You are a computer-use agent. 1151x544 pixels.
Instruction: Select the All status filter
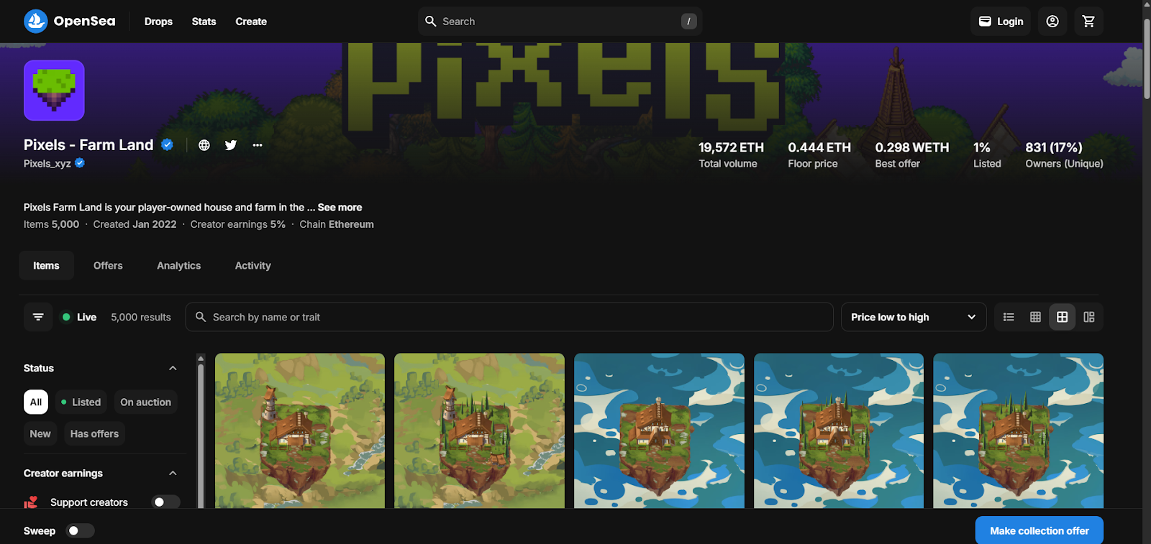36,402
